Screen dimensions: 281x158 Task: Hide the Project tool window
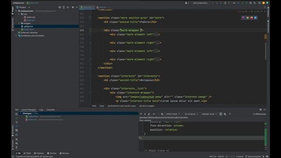tap(77, 7)
